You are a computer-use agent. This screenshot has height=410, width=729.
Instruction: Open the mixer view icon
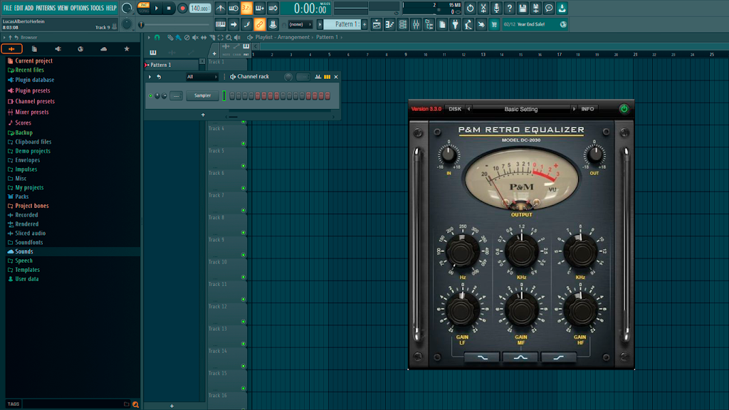click(x=416, y=24)
